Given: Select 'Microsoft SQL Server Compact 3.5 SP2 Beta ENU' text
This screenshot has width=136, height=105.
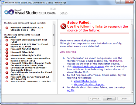Looking at the screenshot, I should pyautogui.click(x=30, y=78).
